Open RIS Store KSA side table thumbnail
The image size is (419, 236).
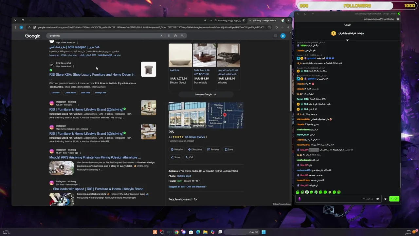pos(149,69)
